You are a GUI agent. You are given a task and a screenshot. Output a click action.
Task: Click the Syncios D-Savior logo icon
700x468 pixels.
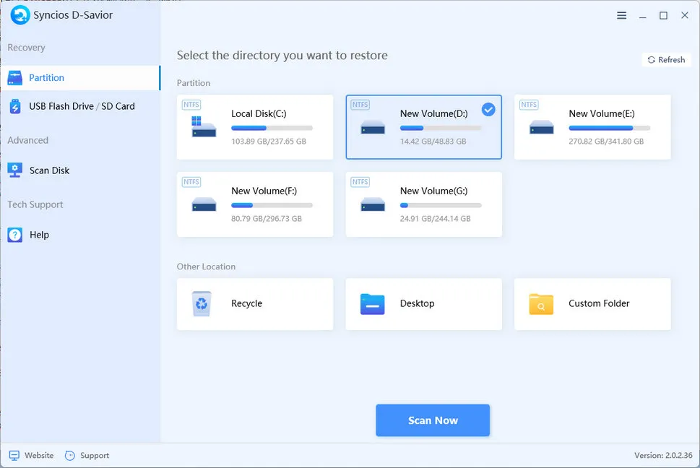click(x=20, y=16)
